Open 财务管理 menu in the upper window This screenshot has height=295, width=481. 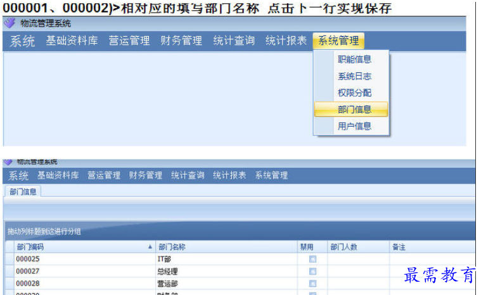181,41
